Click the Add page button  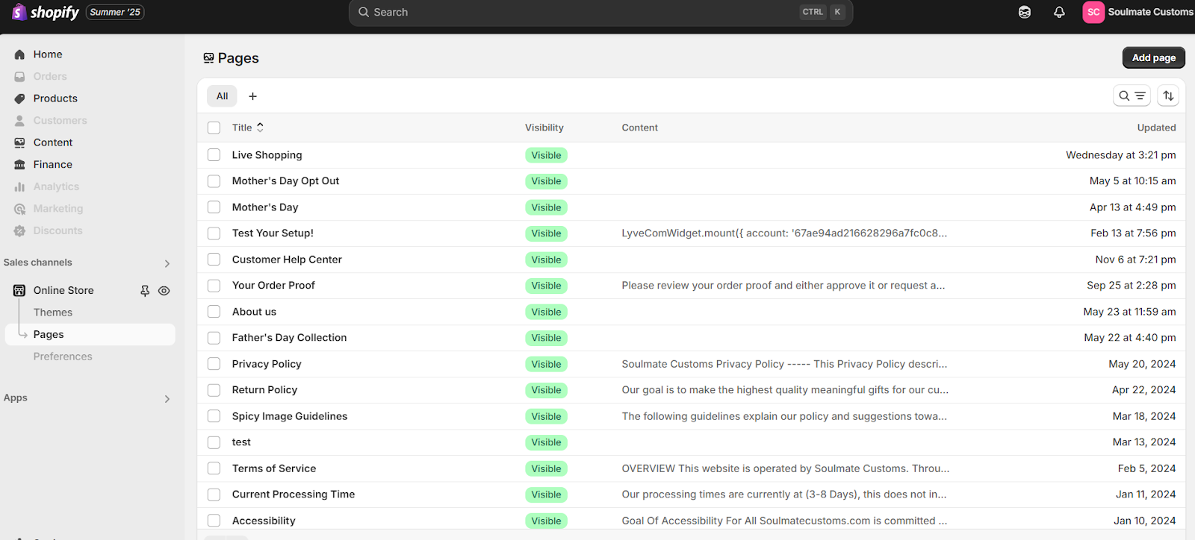coord(1153,57)
